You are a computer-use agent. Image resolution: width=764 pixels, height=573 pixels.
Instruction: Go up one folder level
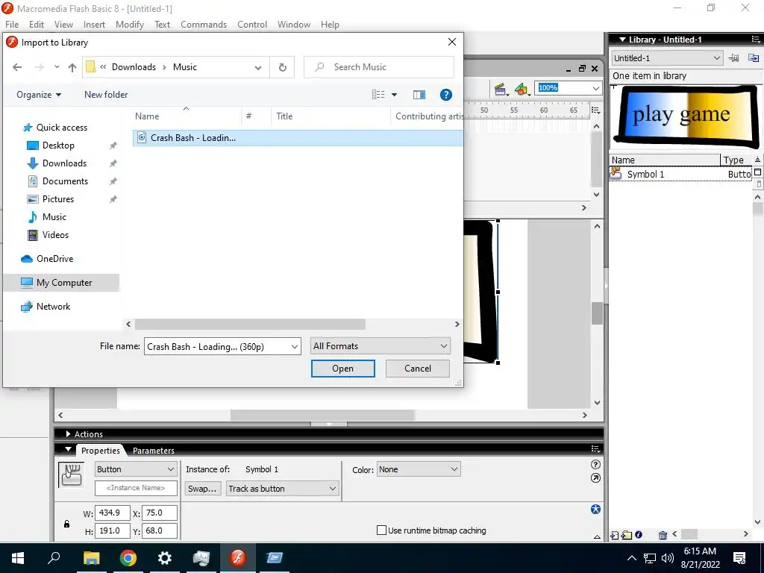tap(72, 67)
